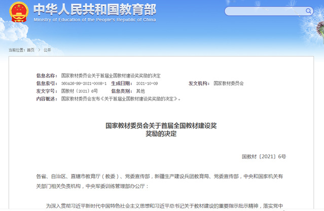Focus the header search input field

tap(263, 11)
